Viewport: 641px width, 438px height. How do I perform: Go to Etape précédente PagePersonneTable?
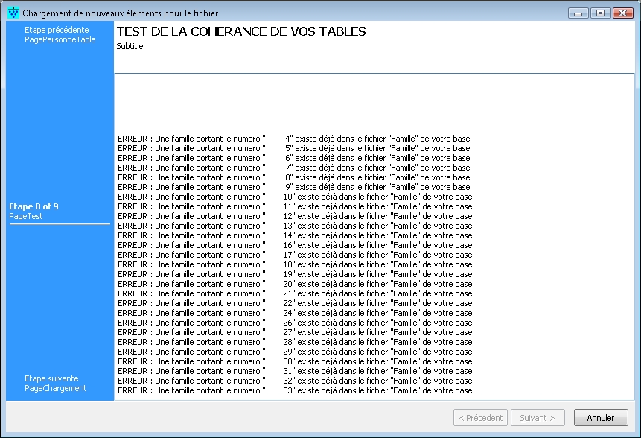[60, 35]
